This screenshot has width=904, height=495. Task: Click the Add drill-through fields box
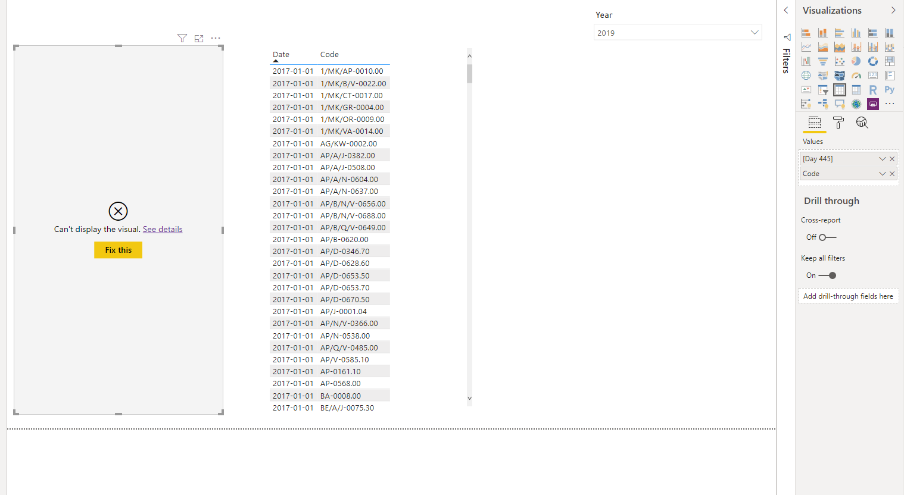tap(848, 296)
